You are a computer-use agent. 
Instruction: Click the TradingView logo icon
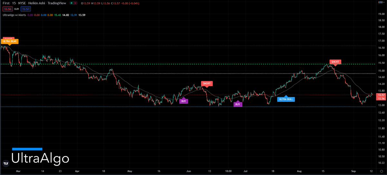[5, 163]
